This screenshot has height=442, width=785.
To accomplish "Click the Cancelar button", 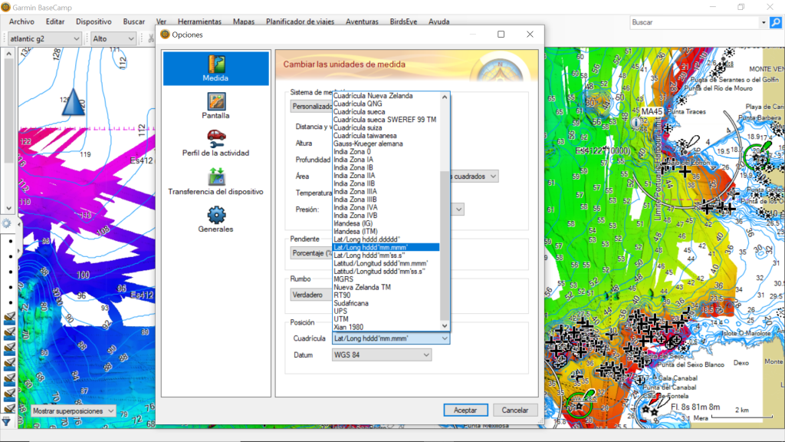I will [x=510, y=410].
